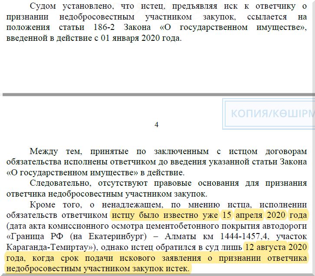Click the value "1444-1457,4" in road description

pos(244,237)
